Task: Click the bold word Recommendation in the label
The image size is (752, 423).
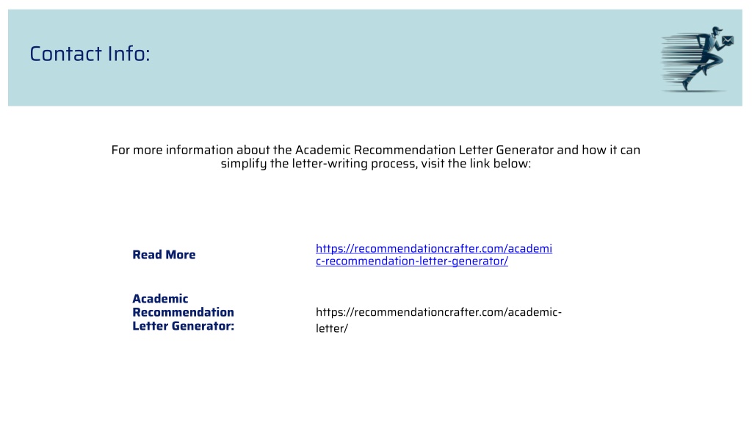Action: (x=183, y=312)
